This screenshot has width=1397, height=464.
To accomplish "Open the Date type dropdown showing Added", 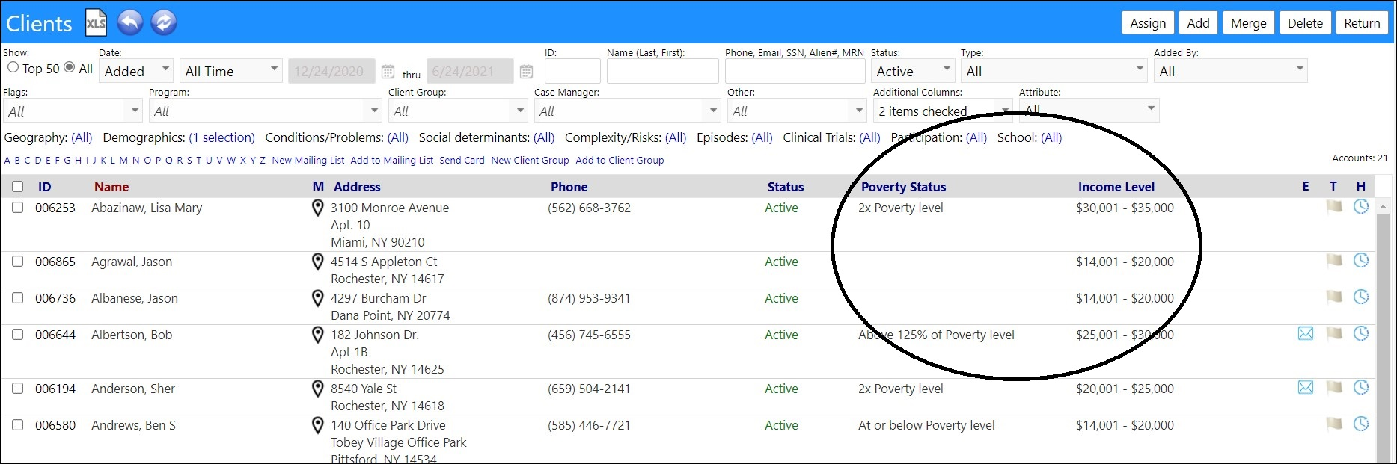I will point(136,71).
